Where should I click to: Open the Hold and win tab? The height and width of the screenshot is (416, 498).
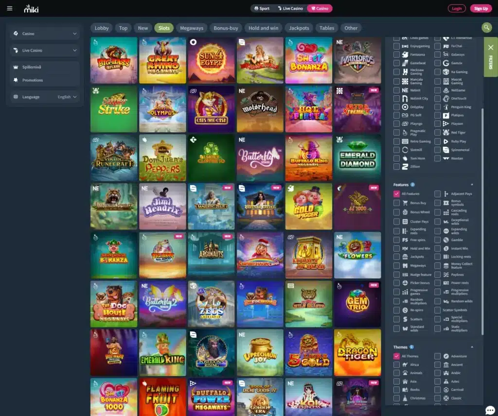tap(263, 28)
